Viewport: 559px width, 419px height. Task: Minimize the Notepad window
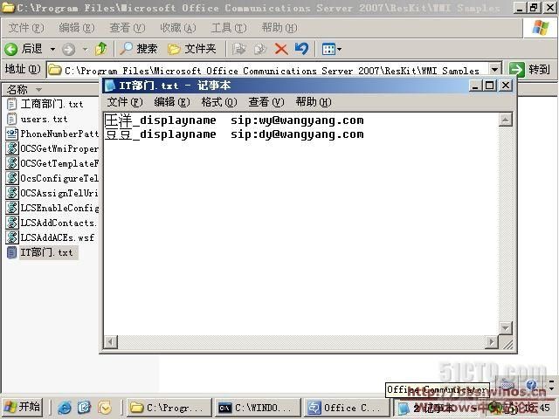coord(475,86)
